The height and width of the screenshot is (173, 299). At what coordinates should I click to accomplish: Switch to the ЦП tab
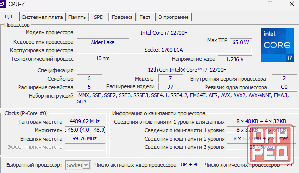[x=9, y=17]
